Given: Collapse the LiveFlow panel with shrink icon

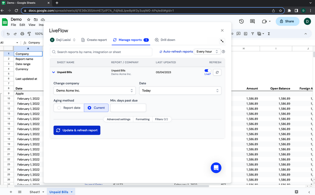Looking at the screenshot, I should (x=222, y=41).
